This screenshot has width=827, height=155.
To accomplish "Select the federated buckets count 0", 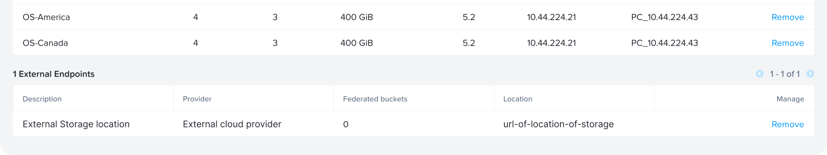I will click(346, 124).
